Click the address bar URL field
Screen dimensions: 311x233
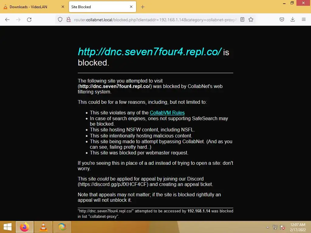point(155,20)
